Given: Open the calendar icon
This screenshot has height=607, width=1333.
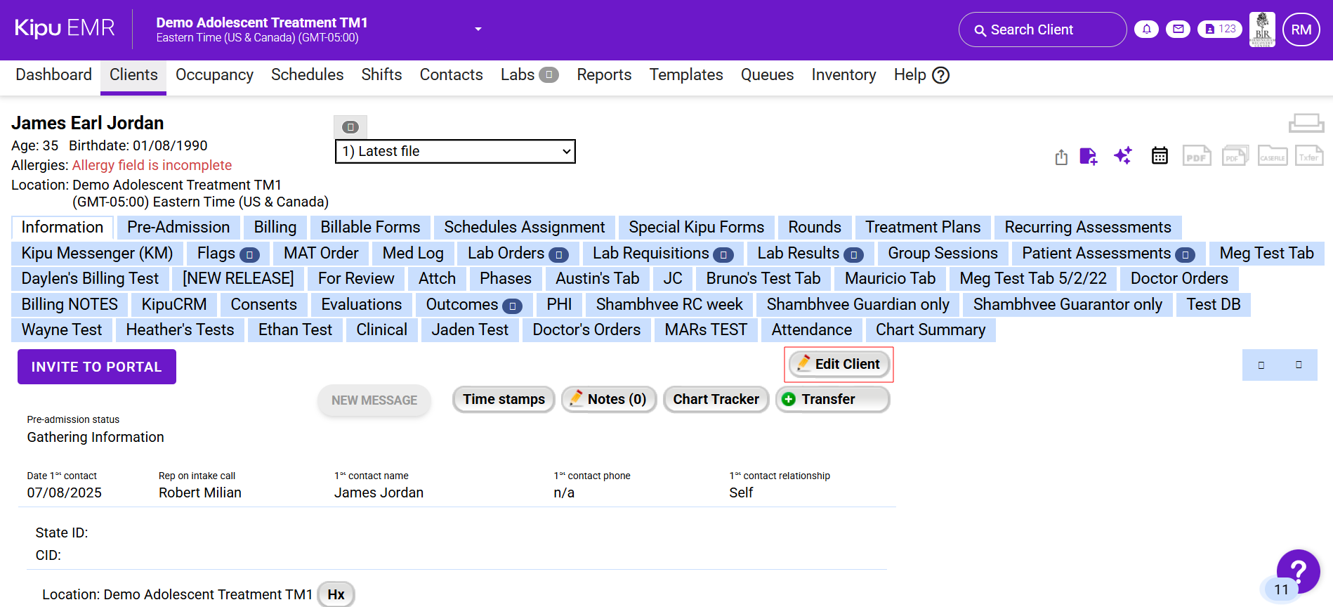Looking at the screenshot, I should pos(1160,155).
